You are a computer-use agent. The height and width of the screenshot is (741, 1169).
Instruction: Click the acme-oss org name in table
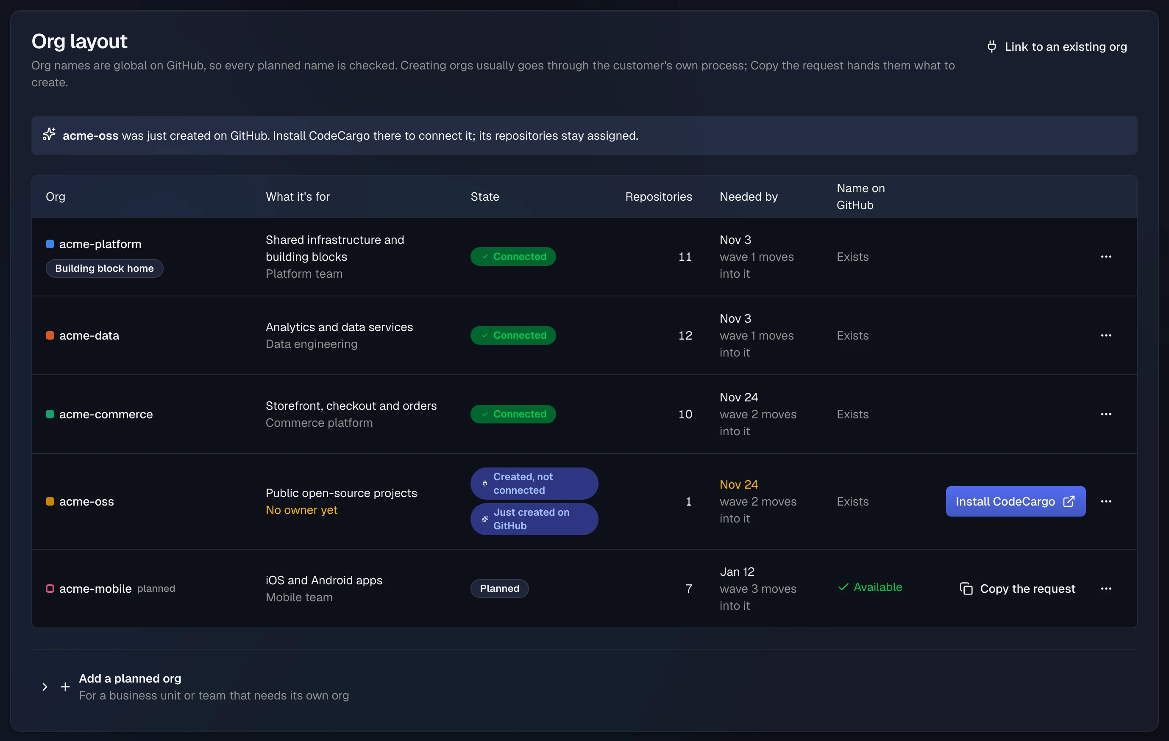click(x=86, y=501)
